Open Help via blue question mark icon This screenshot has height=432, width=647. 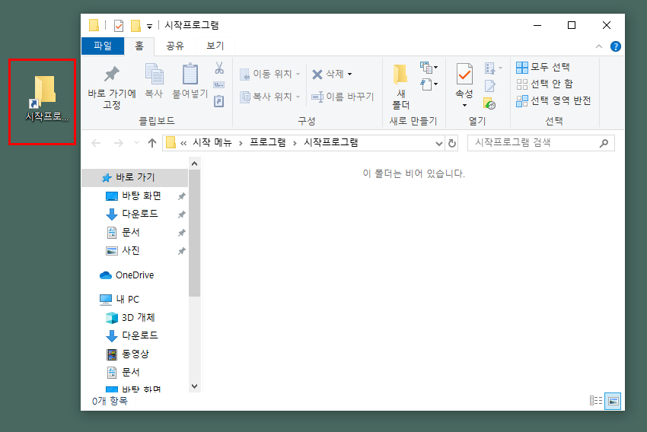tap(615, 46)
